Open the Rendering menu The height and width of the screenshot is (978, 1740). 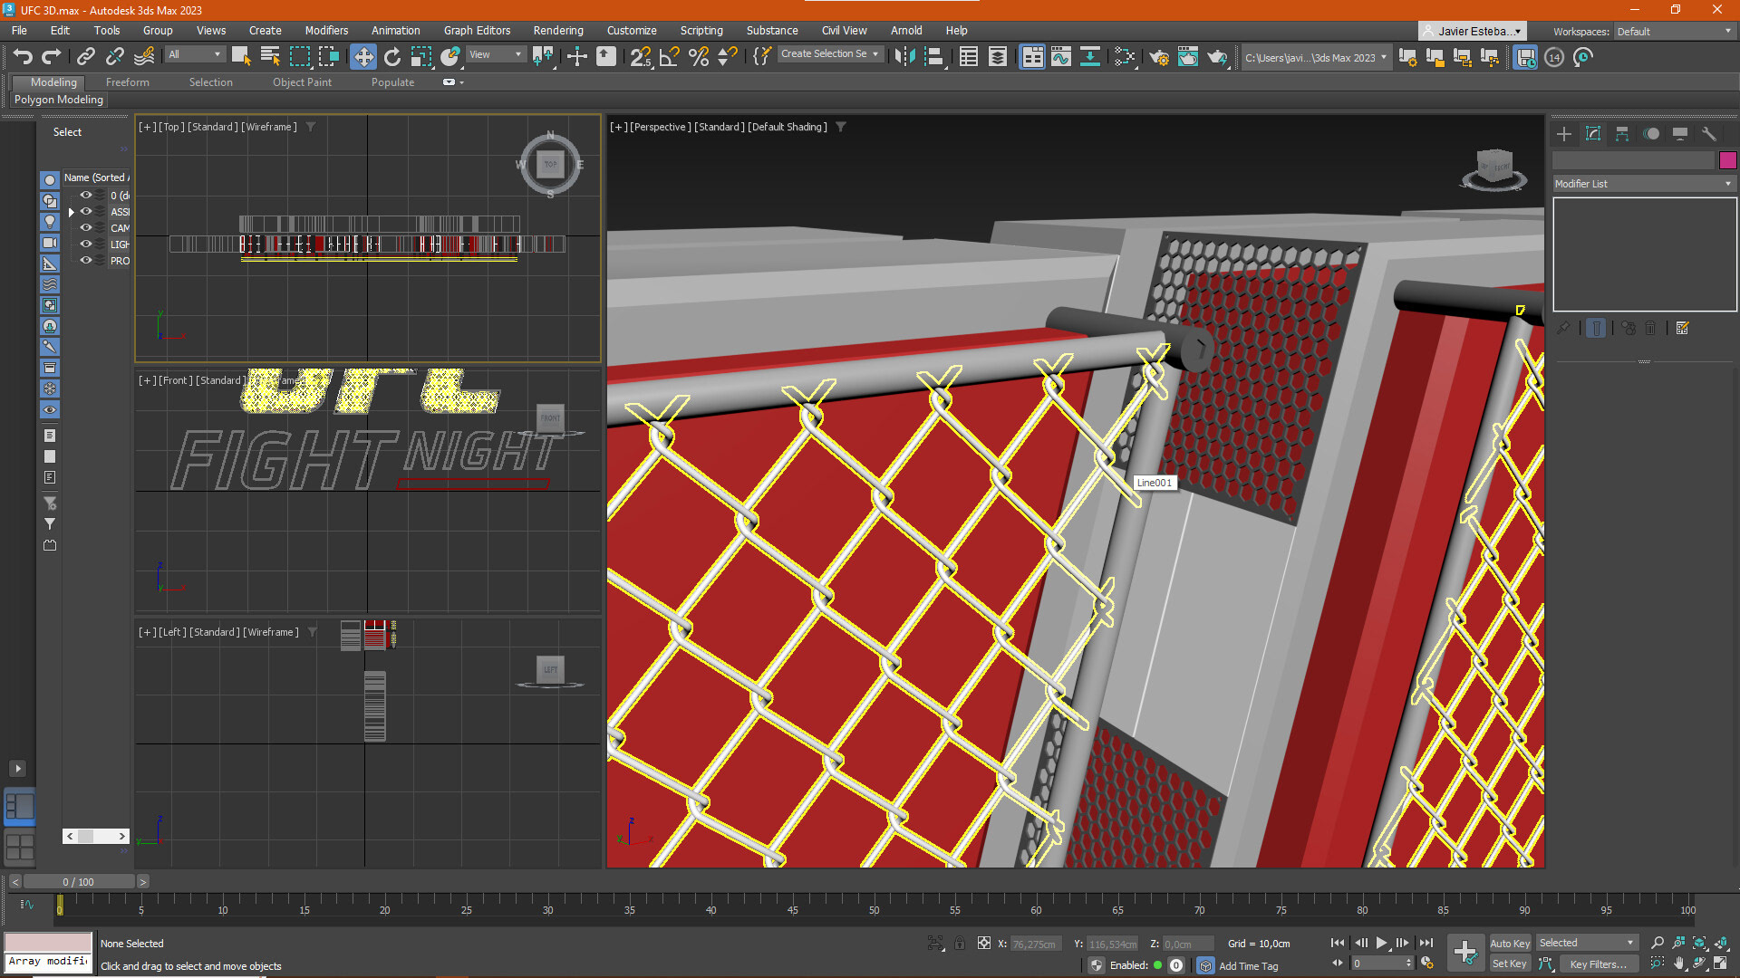[x=557, y=30]
